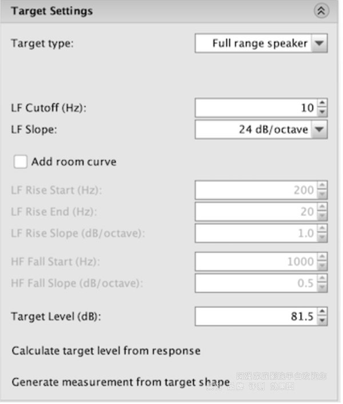Click the HF Fall Start value field
The height and width of the screenshot is (404, 343).
point(256,262)
